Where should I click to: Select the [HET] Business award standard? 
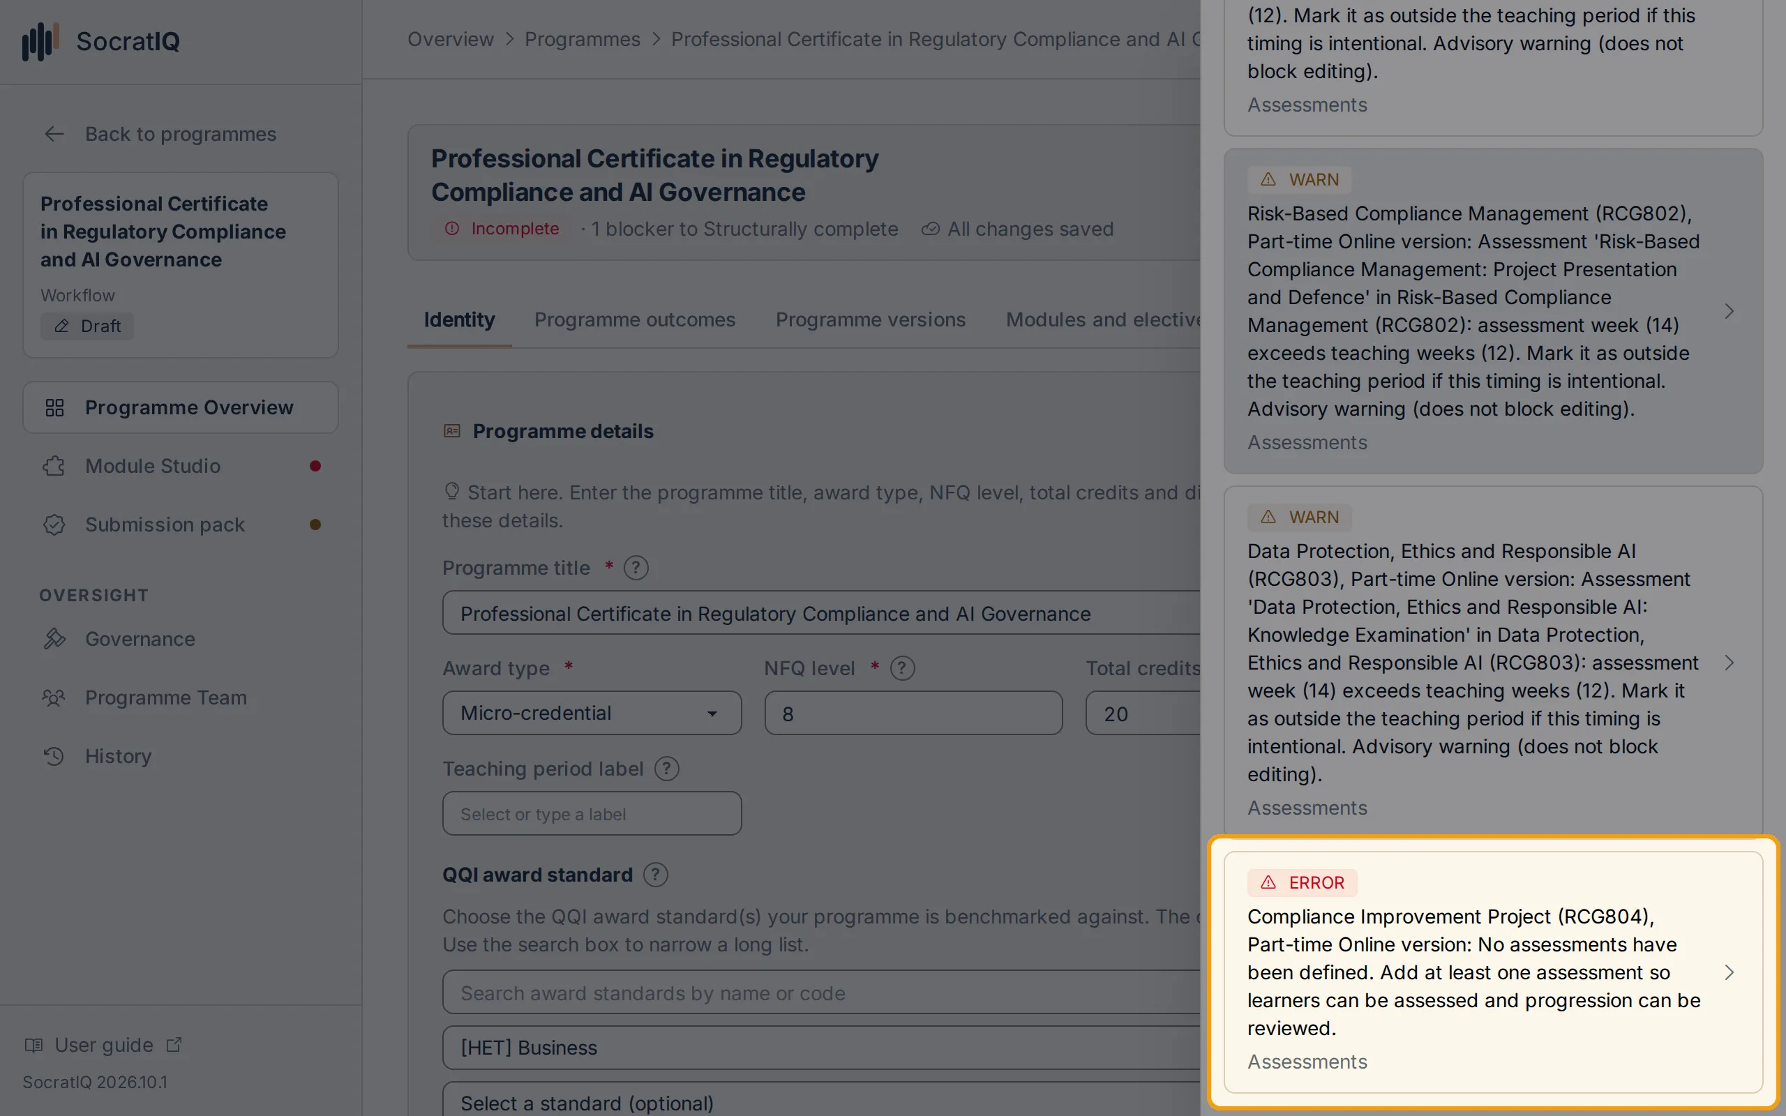821,1048
